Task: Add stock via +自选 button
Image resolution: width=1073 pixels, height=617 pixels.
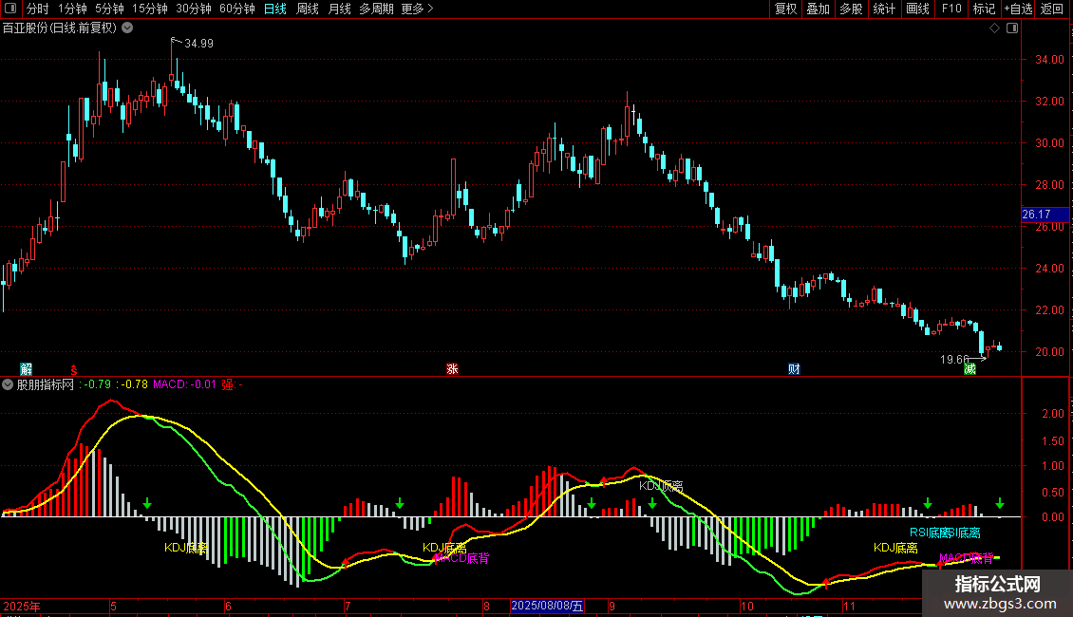Action: [1018, 9]
